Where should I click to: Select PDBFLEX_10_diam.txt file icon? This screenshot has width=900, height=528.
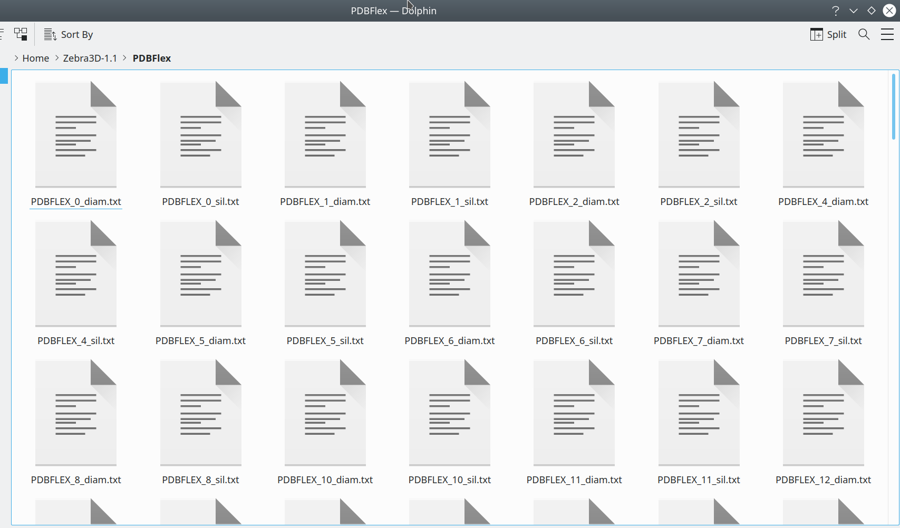pos(325,413)
